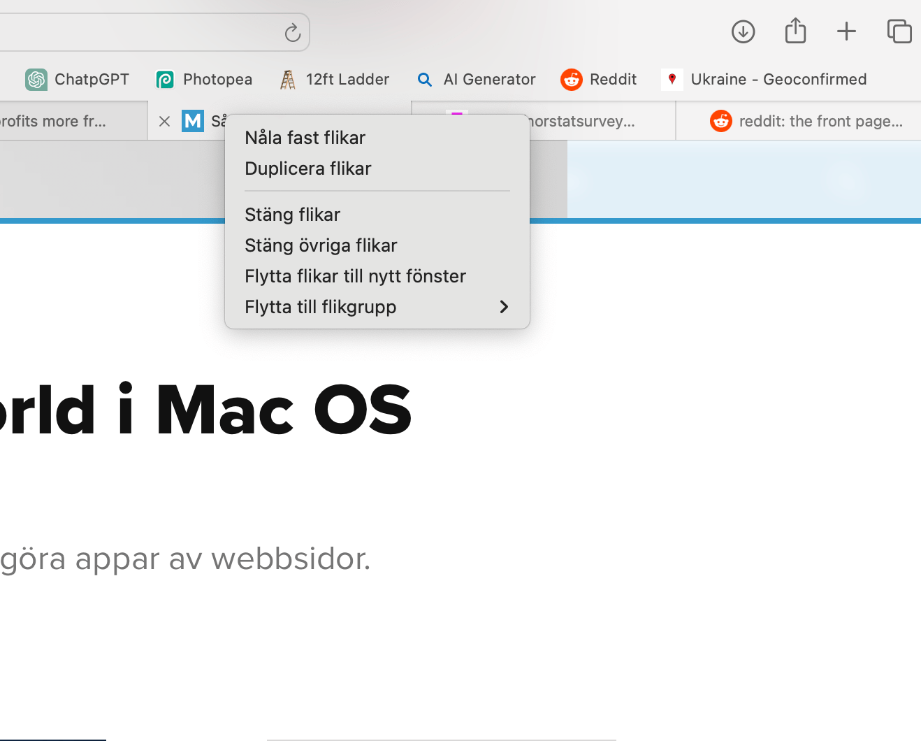Screen dimensions: 921x741
Task: Show the tab overview grid
Action: (899, 31)
